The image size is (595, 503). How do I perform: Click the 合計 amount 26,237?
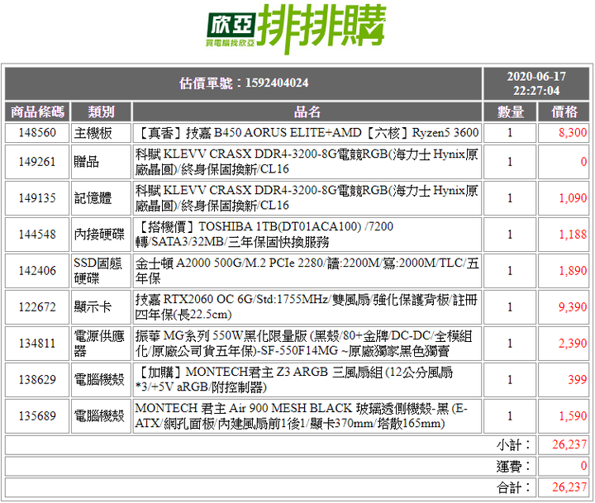tap(569, 487)
